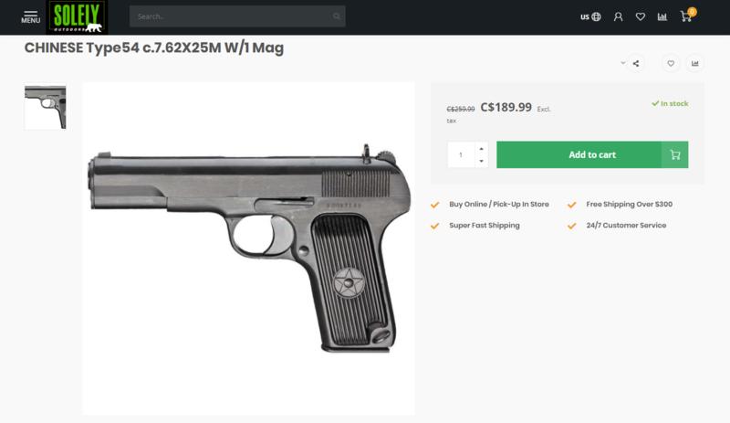Click the main pistol product image
Viewport: 730px width, 423px height.
249,248
